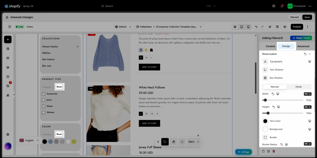The image size is (317, 158).
Task: Check the Jeans filter checkbox
Action: pos(43,100)
